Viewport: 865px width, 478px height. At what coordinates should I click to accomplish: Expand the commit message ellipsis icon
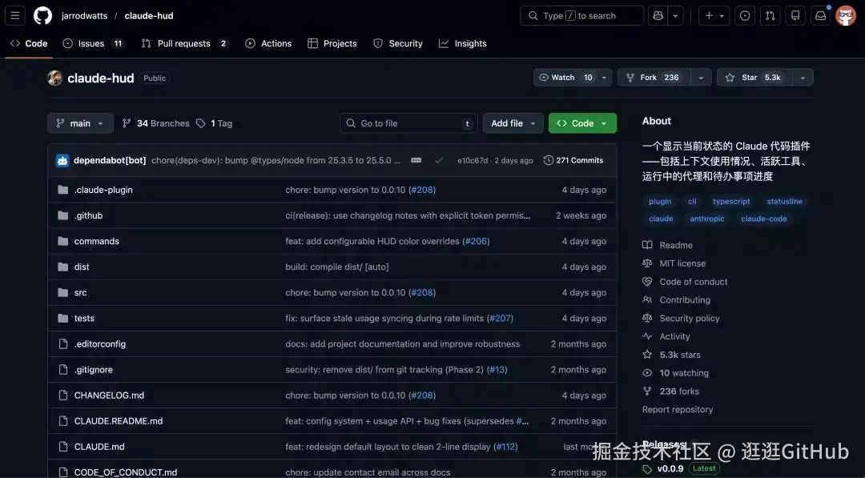point(416,160)
